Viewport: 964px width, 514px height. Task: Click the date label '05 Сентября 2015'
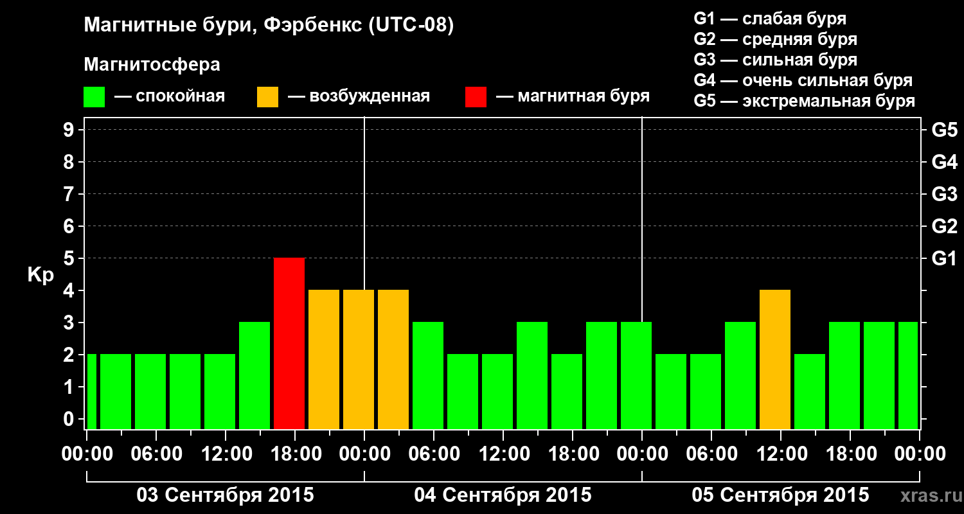pos(780,495)
